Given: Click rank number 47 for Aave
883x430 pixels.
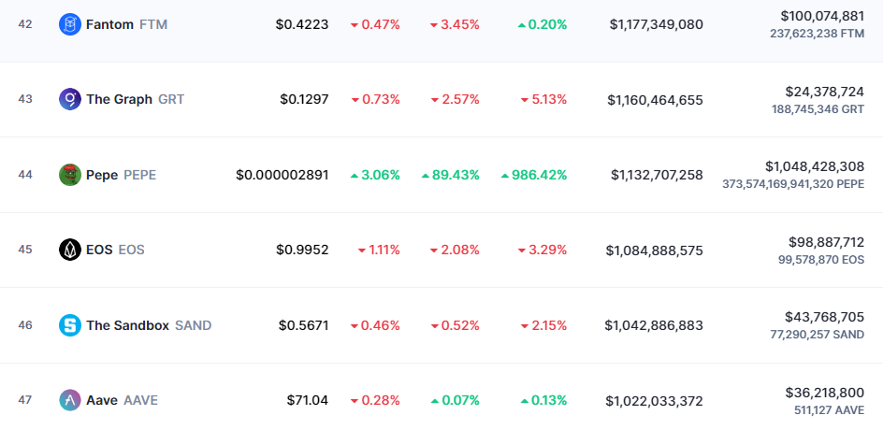Looking at the screenshot, I should pyautogui.click(x=25, y=400).
